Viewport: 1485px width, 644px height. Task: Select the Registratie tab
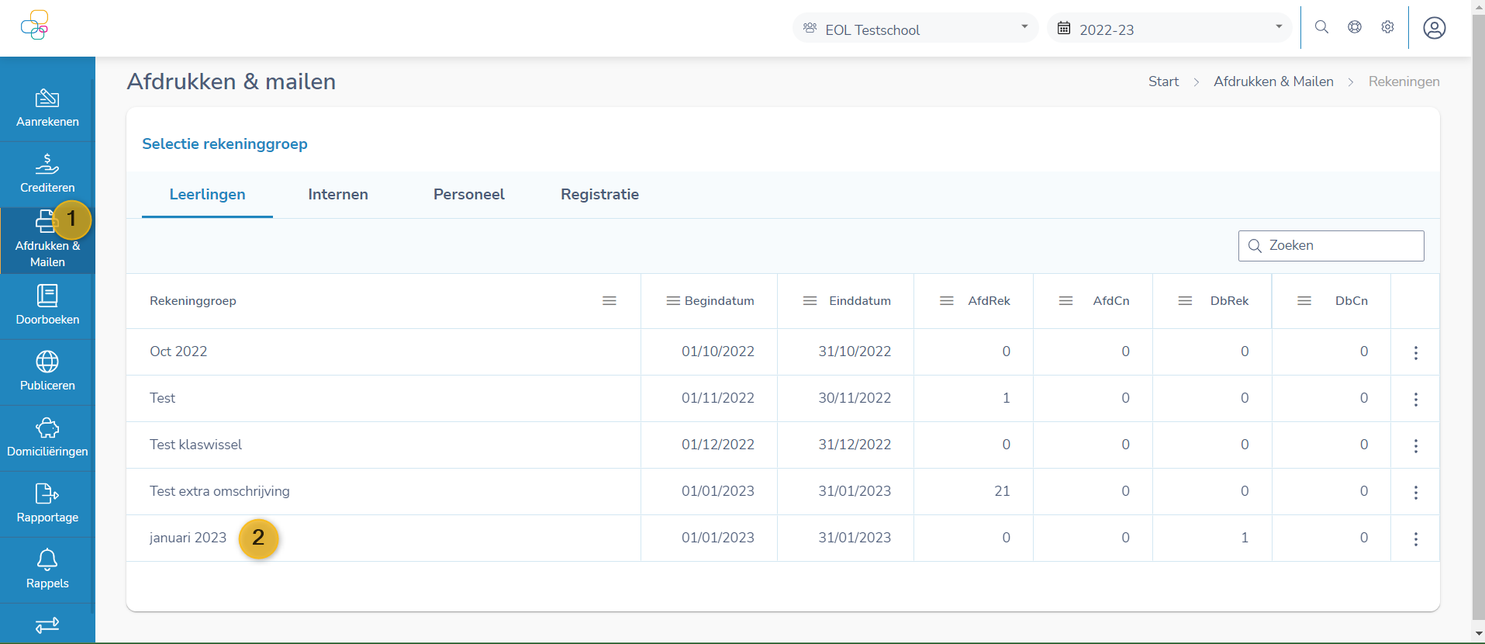[x=599, y=195]
